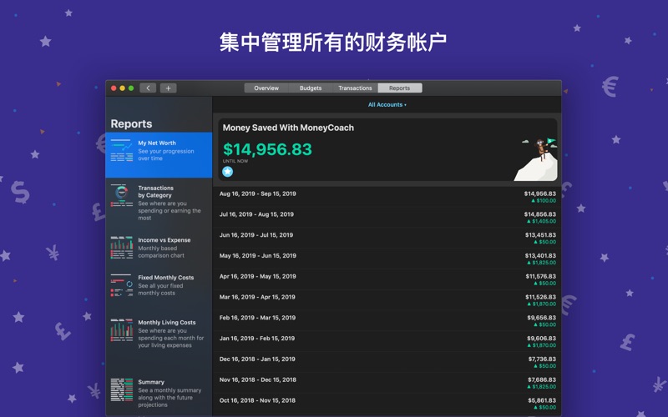
Task: Select May 16, 2019 - Jun 15, 2019 row
Action: tap(387, 259)
